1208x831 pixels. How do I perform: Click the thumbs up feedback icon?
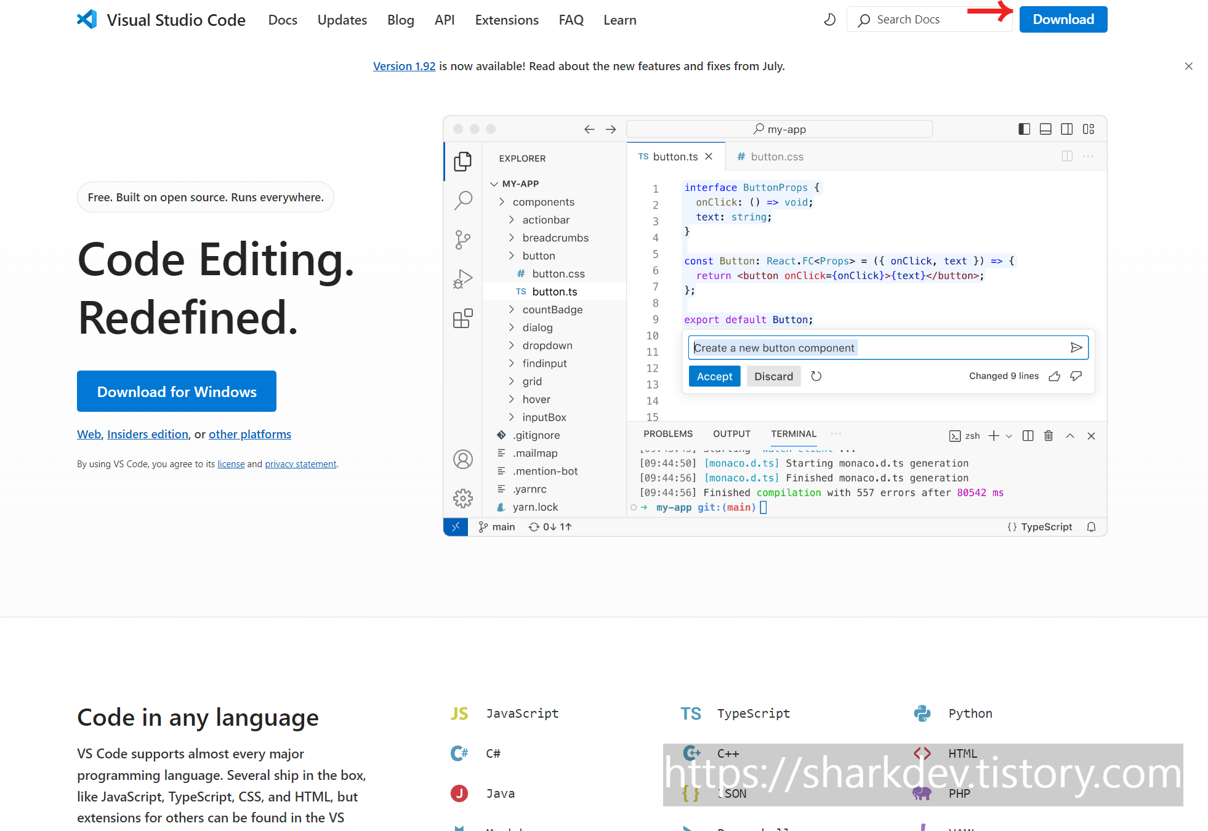1054,376
